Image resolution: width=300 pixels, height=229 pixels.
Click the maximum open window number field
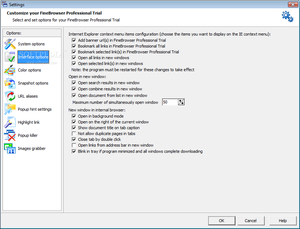tap(170, 102)
